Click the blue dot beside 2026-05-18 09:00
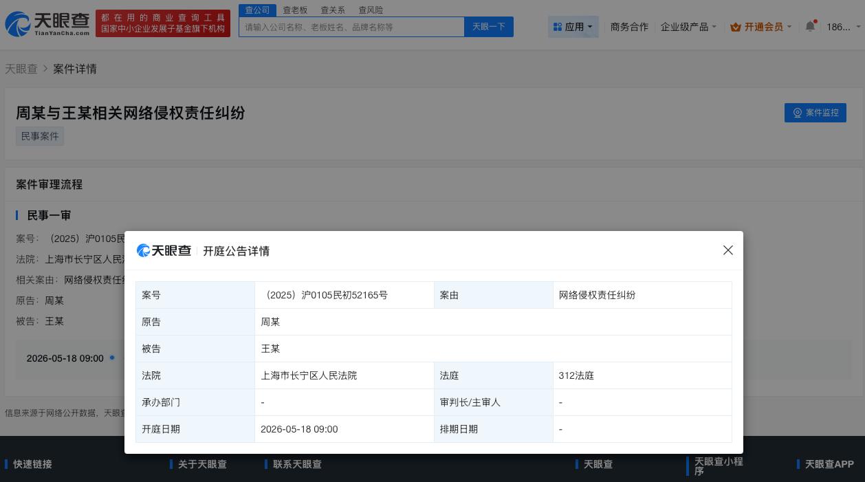This screenshot has height=482, width=865. (112, 358)
